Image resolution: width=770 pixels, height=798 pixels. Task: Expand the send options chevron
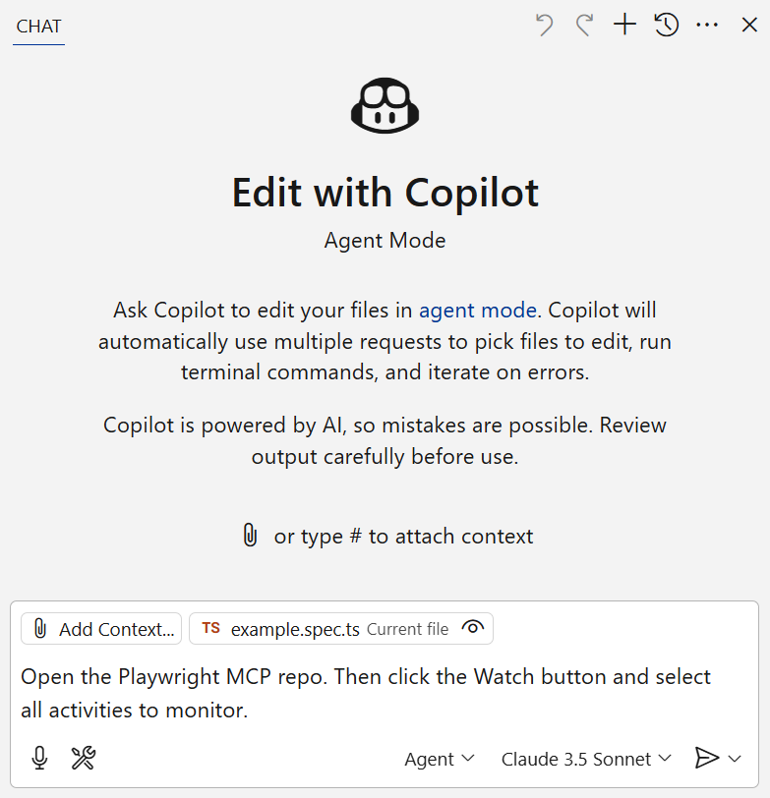(735, 758)
